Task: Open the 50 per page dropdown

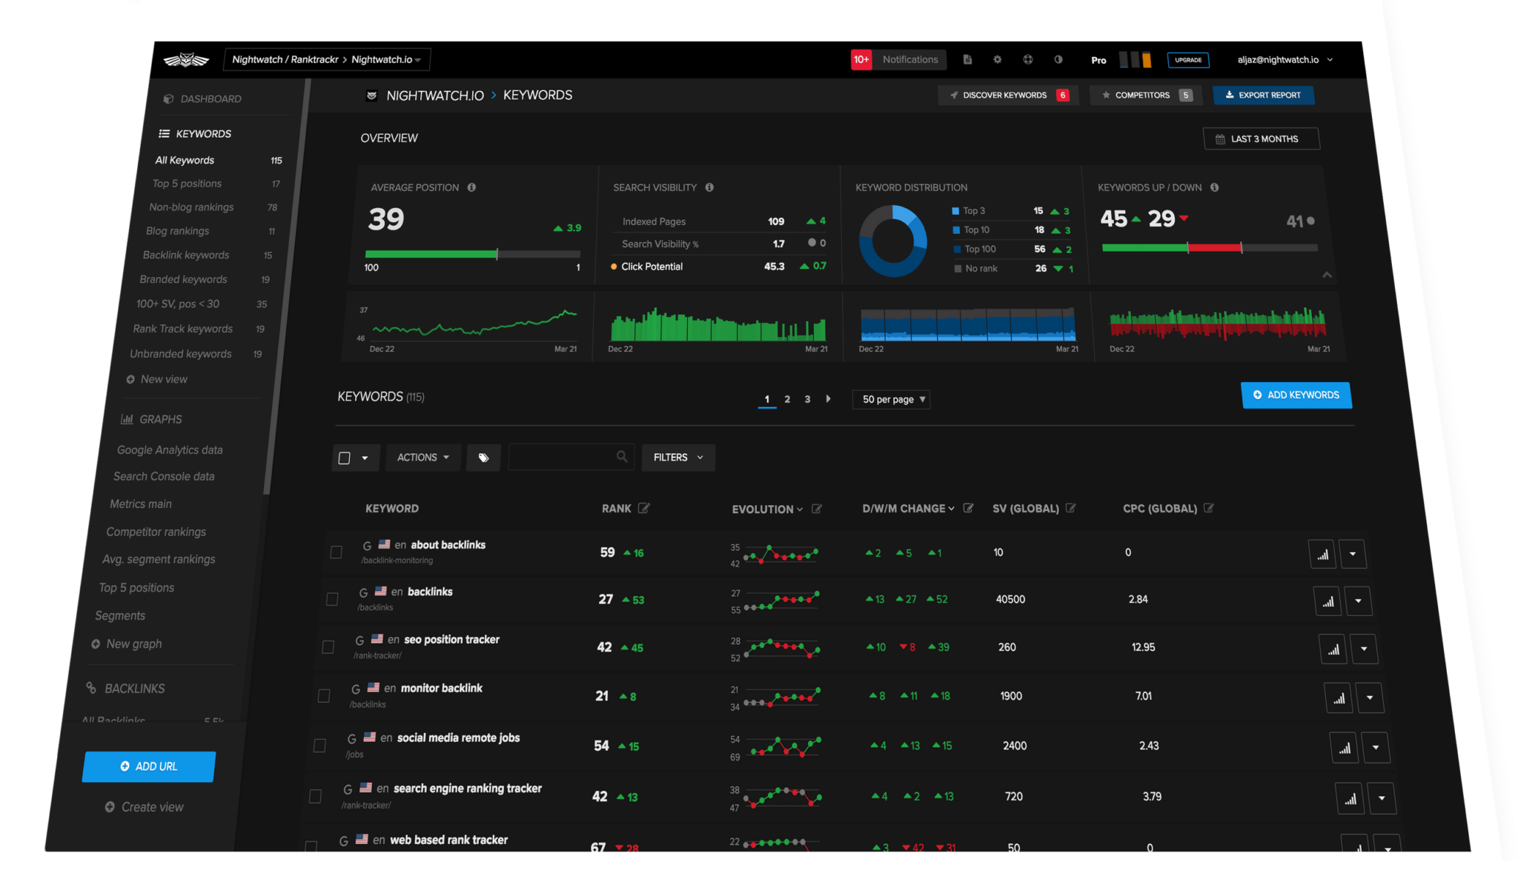Action: pyautogui.click(x=890, y=399)
